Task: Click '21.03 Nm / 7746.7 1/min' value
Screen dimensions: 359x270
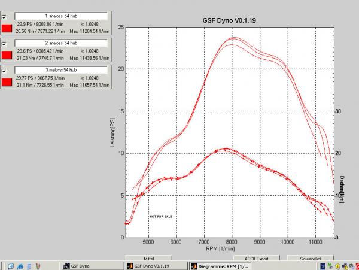Action: click(40, 58)
